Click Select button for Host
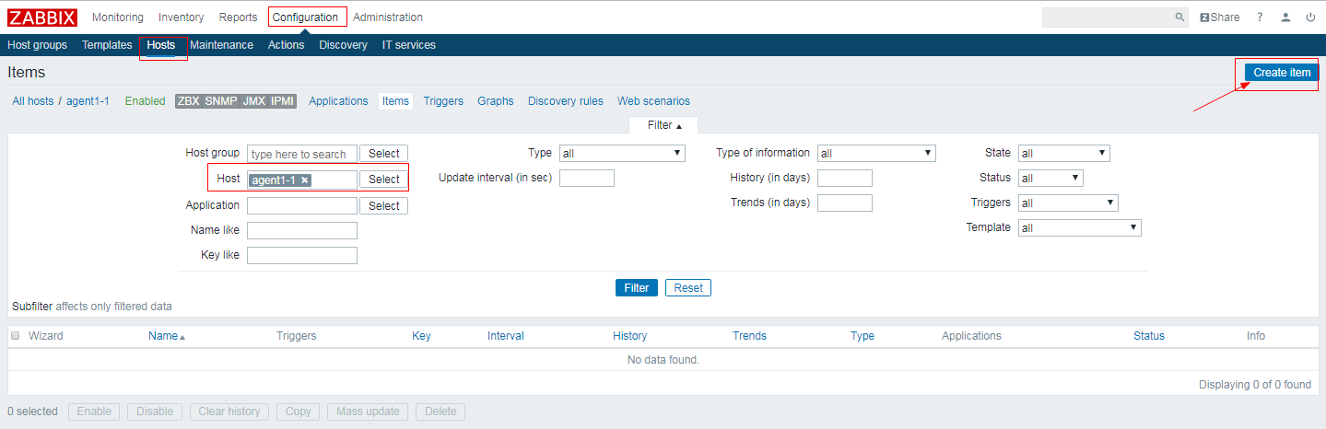 [x=383, y=180]
